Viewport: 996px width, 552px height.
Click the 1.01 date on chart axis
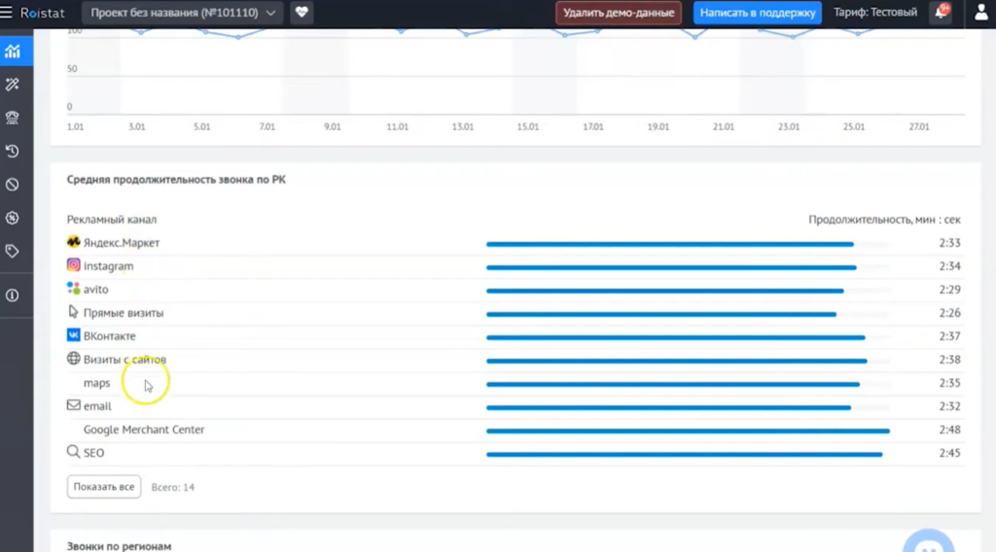click(x=75, y=127)
